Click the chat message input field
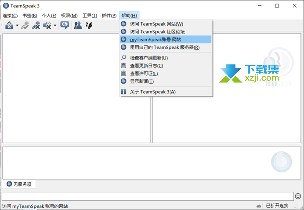This screenshot has width=304, height=210. point(148,196)
